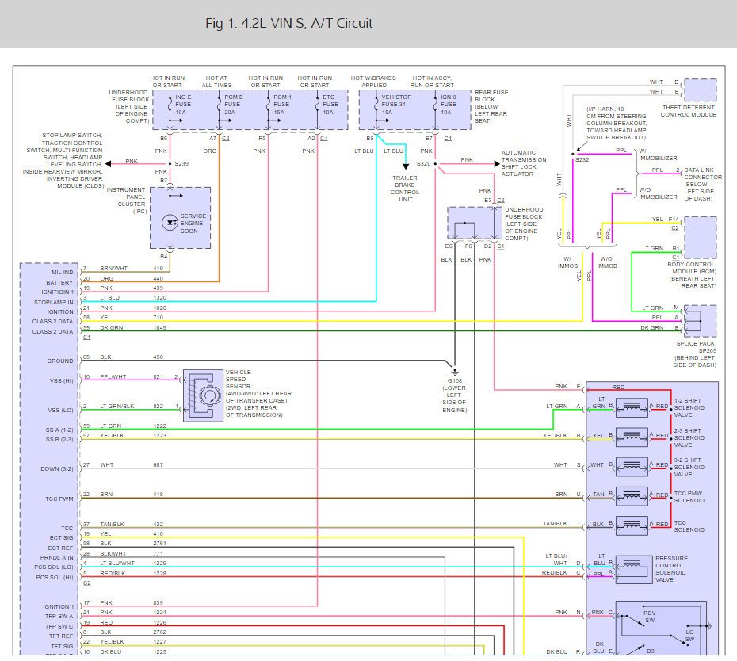Click the Splice Pack SP205 box
The width and height of the screenshot is (737, 661).
(701, 321)
